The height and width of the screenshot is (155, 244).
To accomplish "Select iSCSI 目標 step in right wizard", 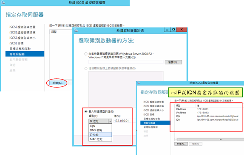I will click(149, 114).
